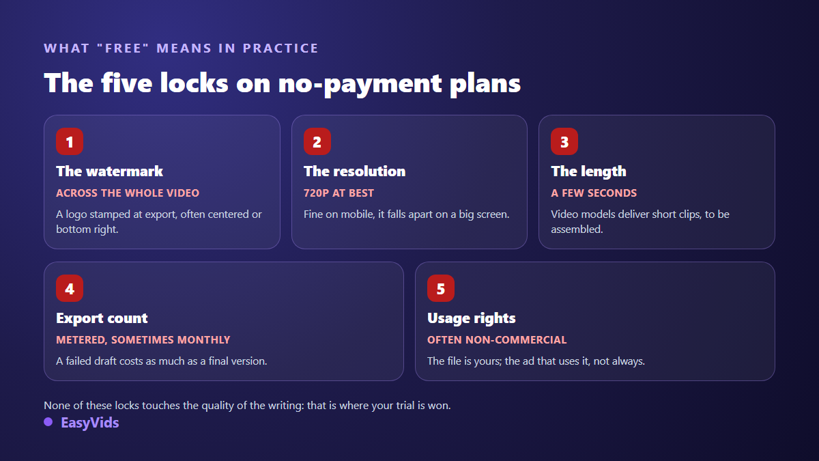Viewport: 819px width, 461px height.
Task: Click the red number 1 badge
Action: (70, 141)
